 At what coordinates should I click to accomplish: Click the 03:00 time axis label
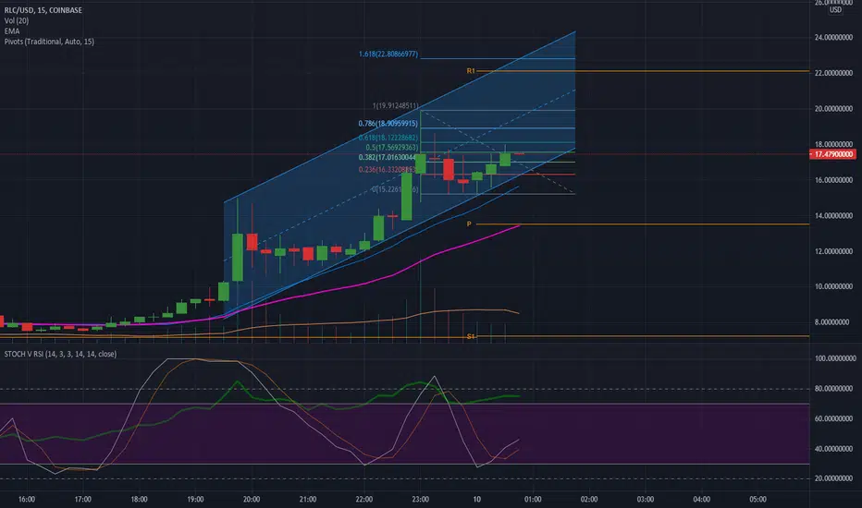coord(646,499)
